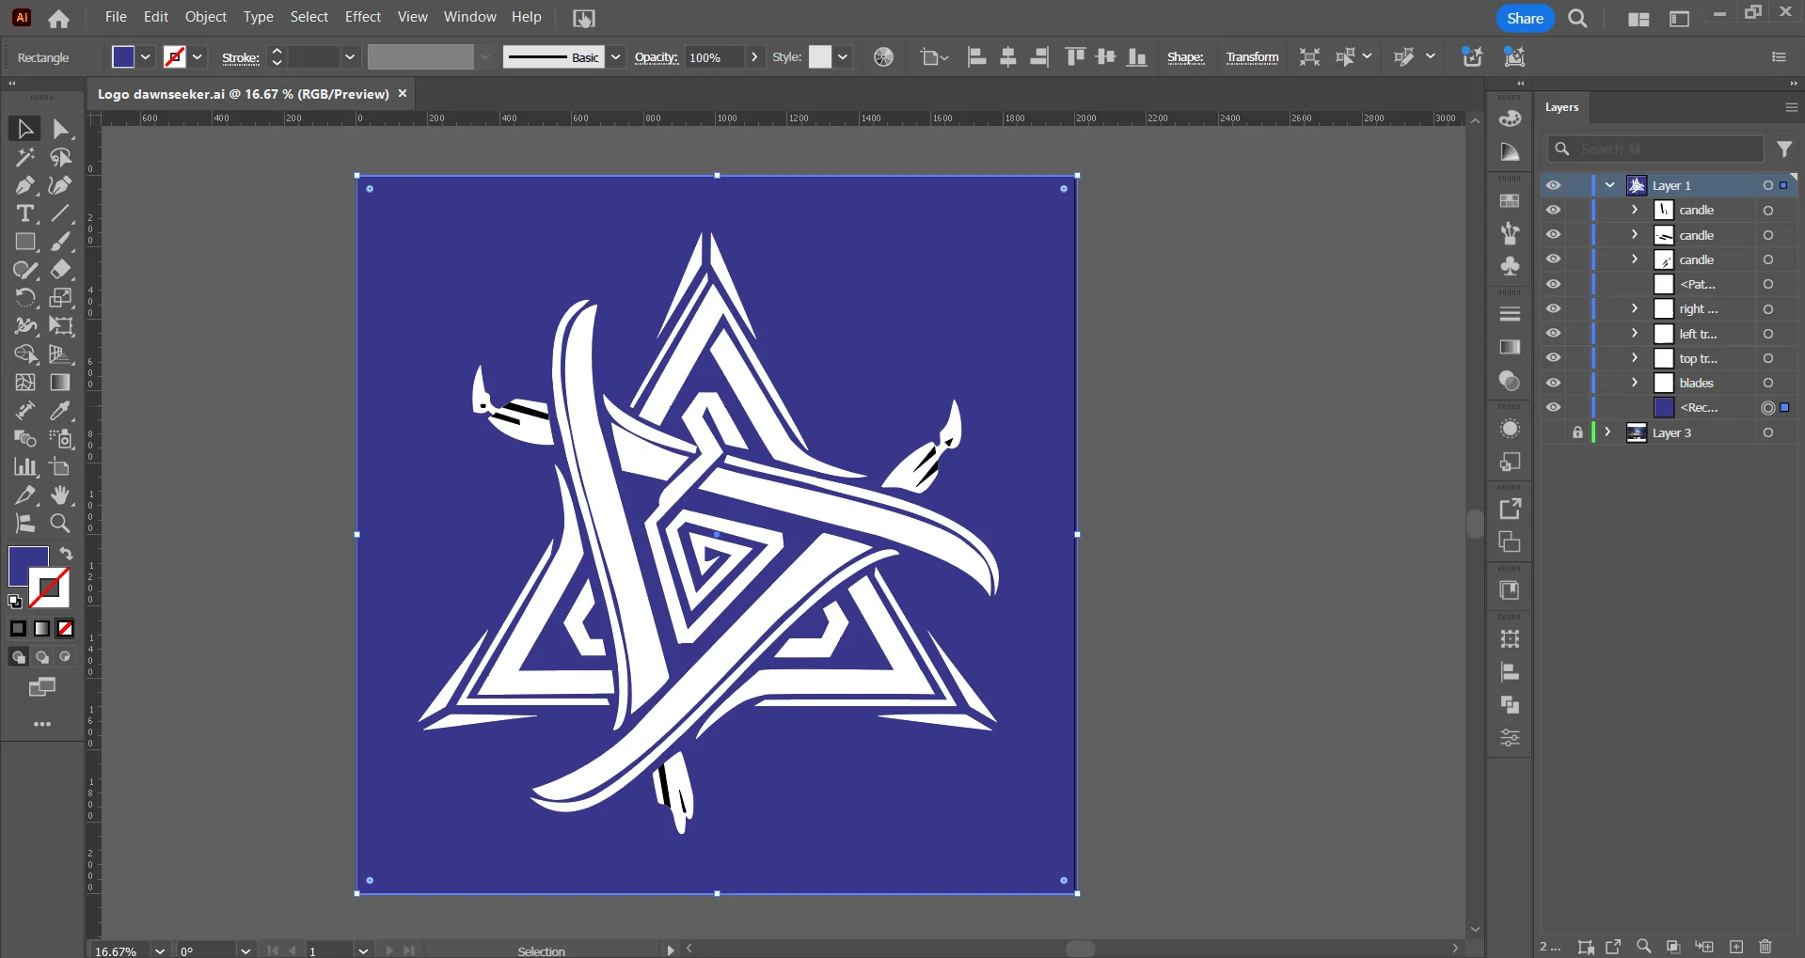Go to Illustrator Home screen
The height and width of the screenshot is (958, 1805).
click(x=58, y=19)
